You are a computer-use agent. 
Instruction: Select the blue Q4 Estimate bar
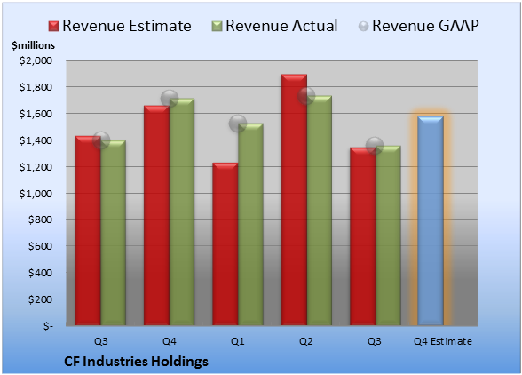pos(431,221)
